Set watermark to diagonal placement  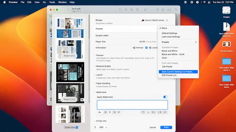(x=165, y=112)
